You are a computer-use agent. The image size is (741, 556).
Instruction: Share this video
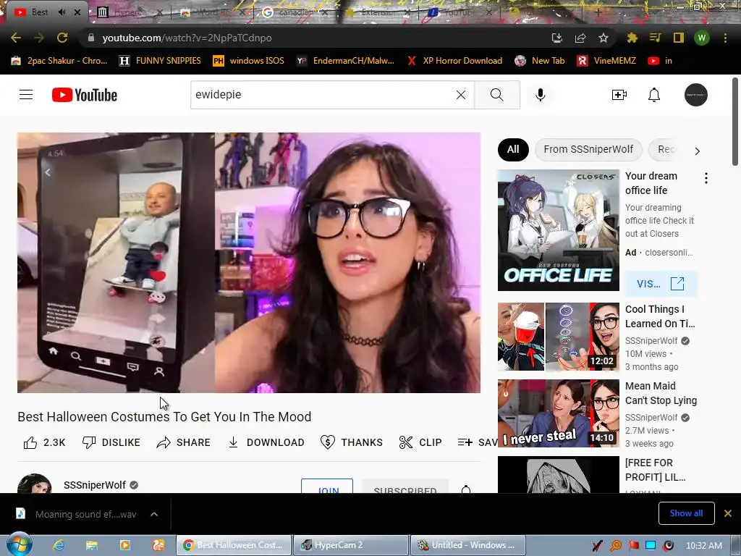(x=183, y=442)
